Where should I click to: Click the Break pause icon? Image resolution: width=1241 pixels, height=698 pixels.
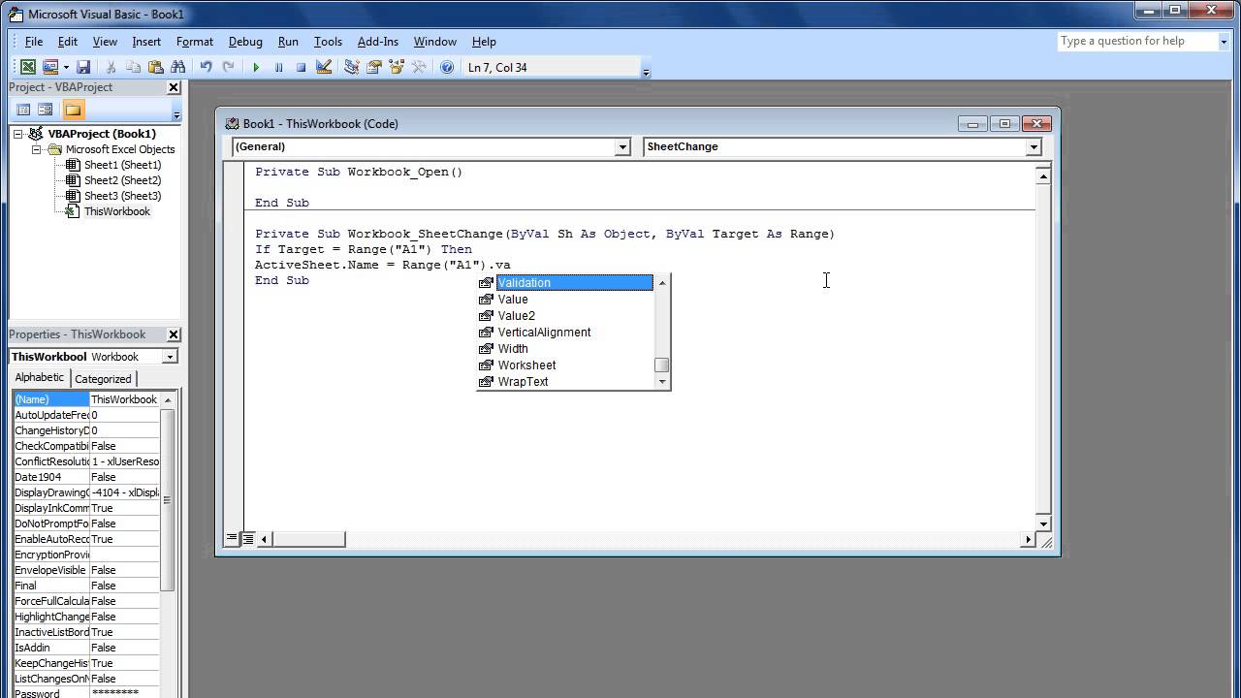coord(278,67)
